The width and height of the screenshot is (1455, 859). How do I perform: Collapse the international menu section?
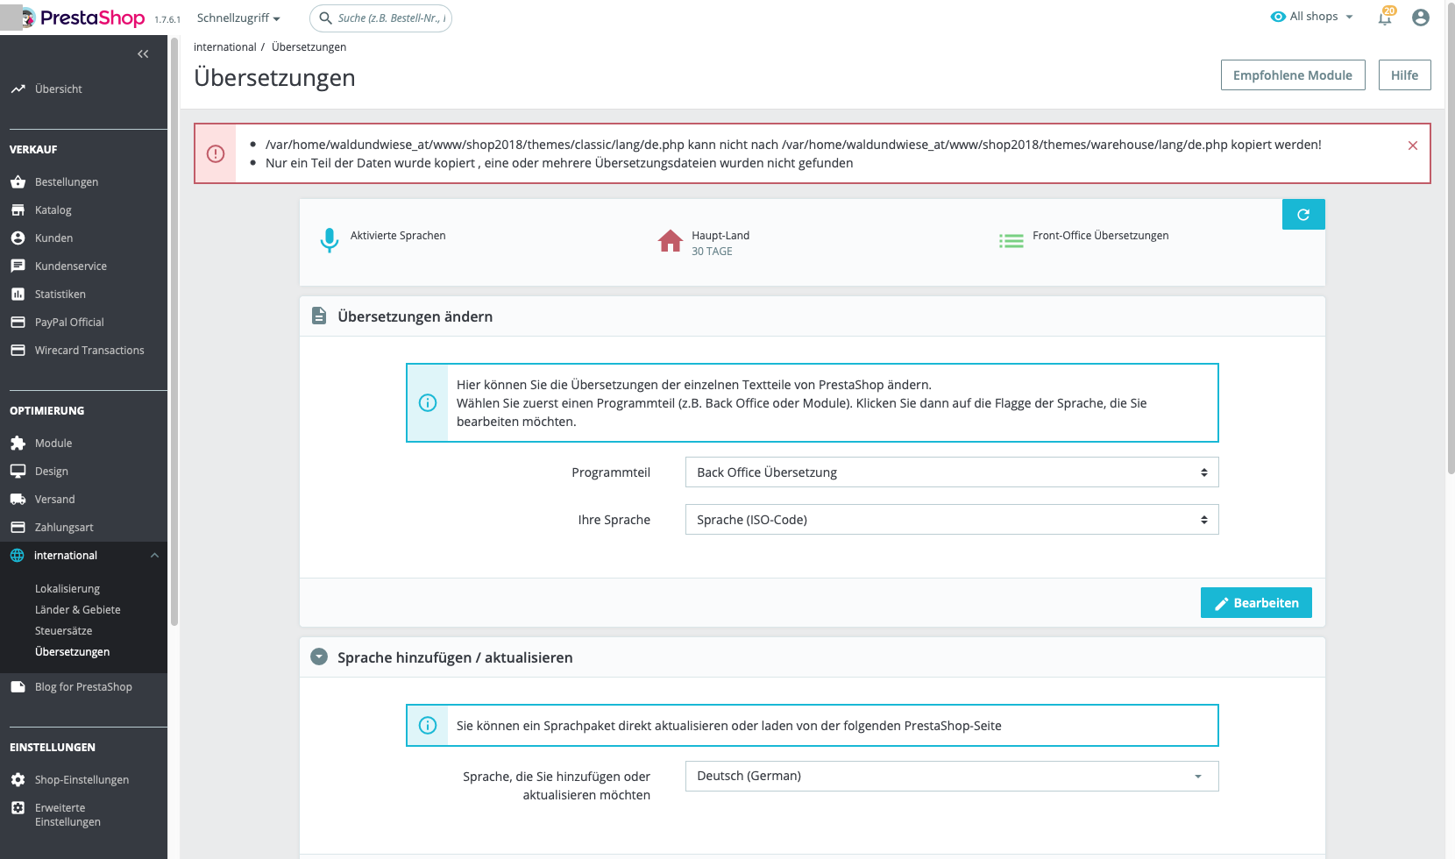click(x=155, y=556)
